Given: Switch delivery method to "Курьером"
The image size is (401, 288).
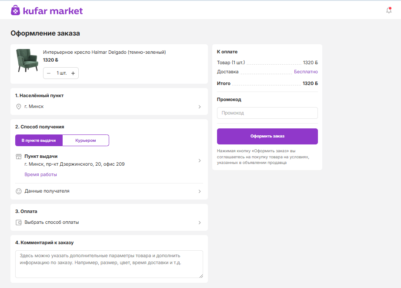Looking at the screenshot, I should tap(86, 140).
